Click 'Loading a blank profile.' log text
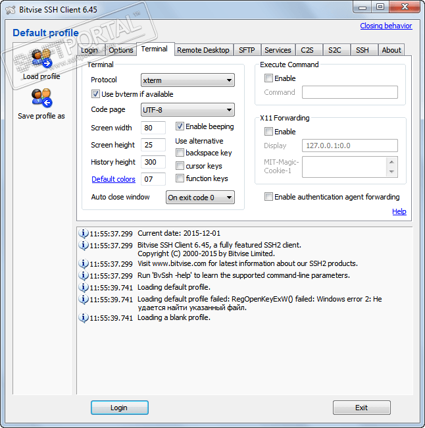Screen dimensions: 425x428 tap(174, 318)
